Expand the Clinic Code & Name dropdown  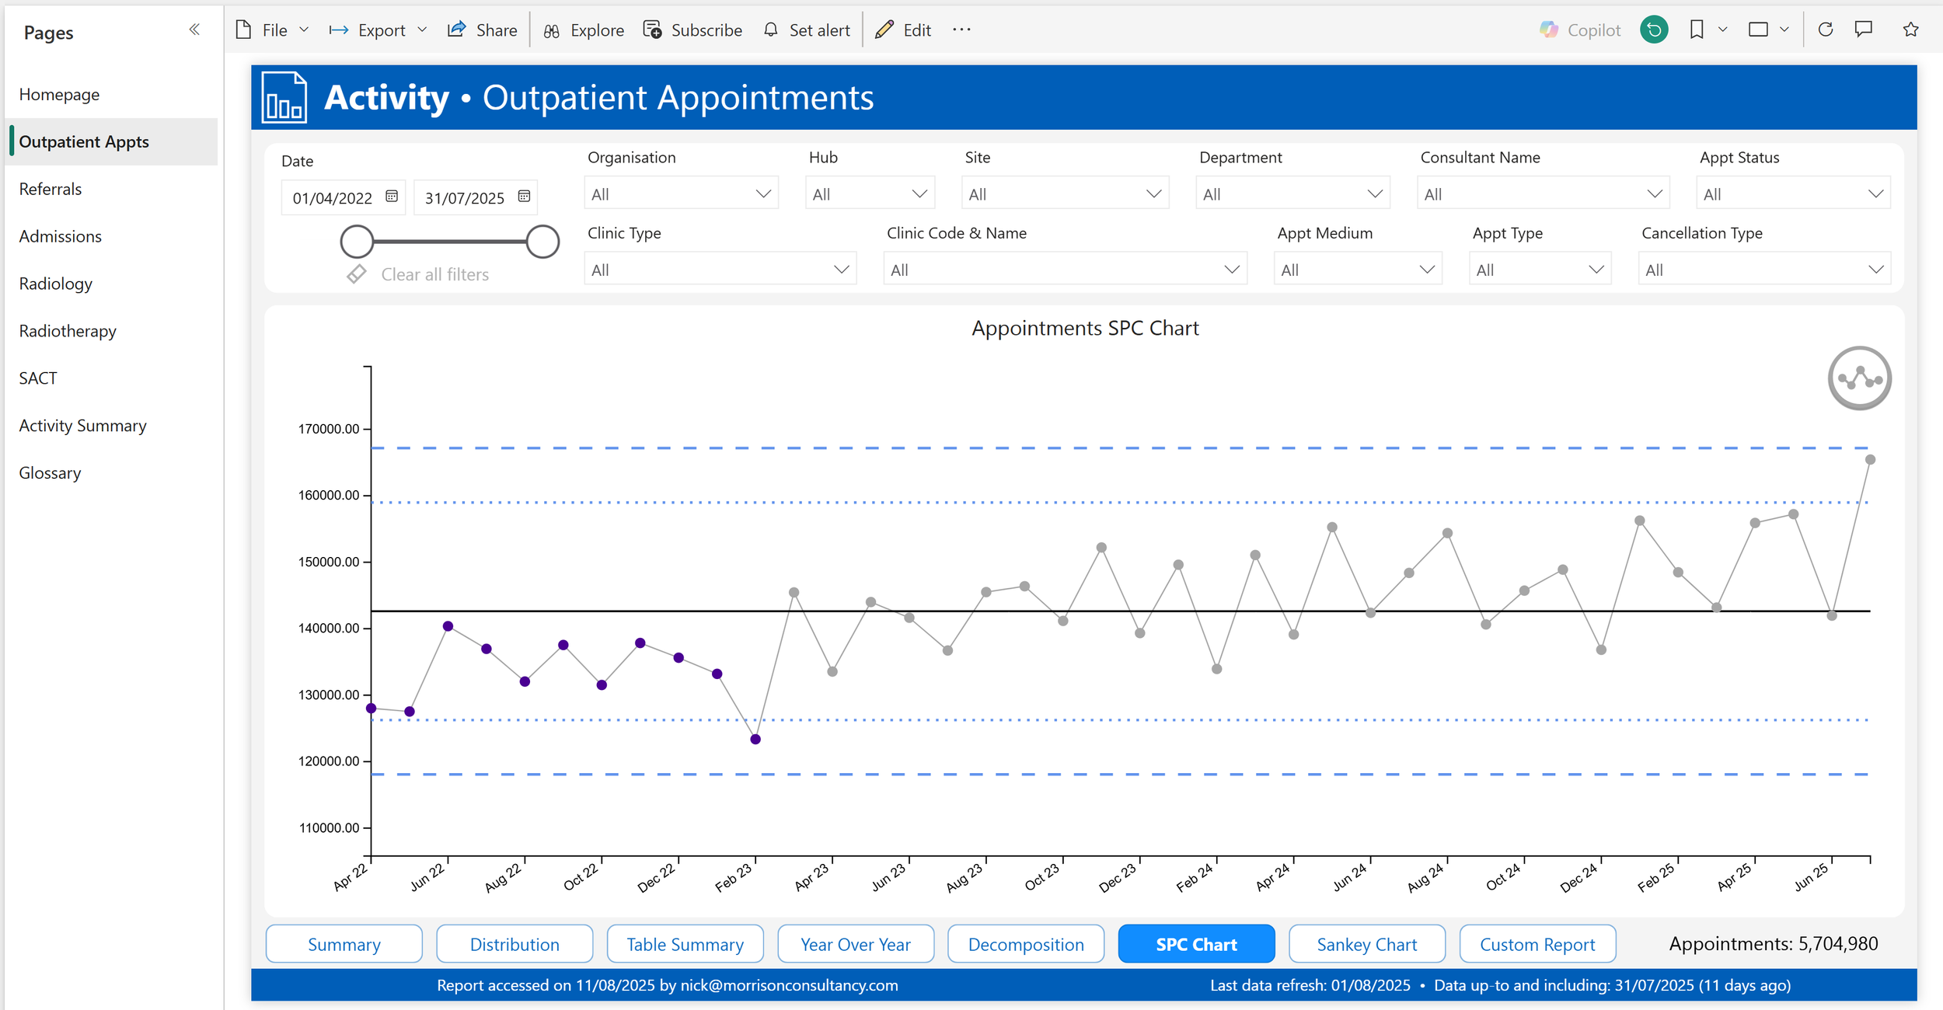click(1064, 270)
